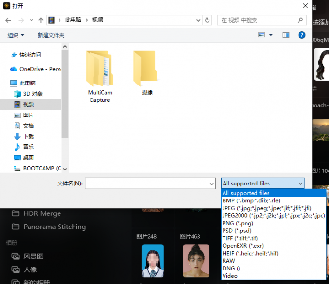
Task: Close the 打开 dialog
Action: [x=305, y=6]
